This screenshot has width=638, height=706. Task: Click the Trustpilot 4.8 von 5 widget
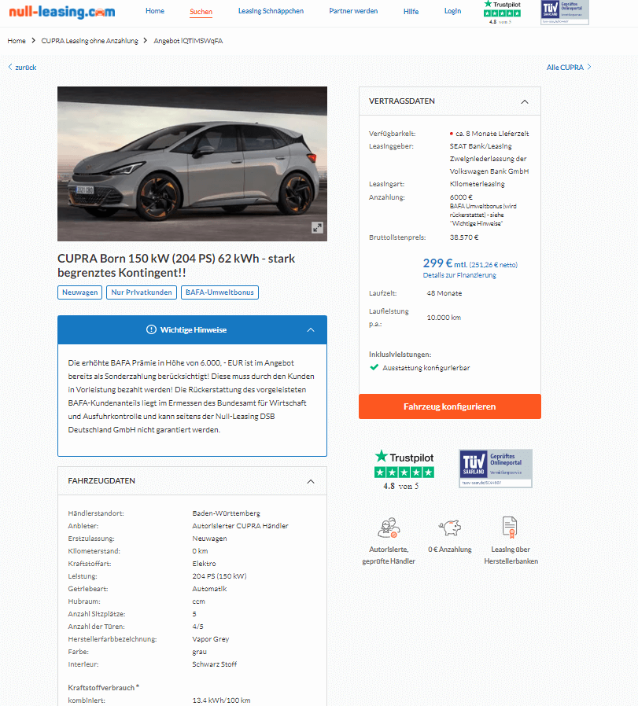(404, 470)
